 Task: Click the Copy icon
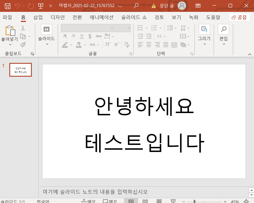[23, 36]
